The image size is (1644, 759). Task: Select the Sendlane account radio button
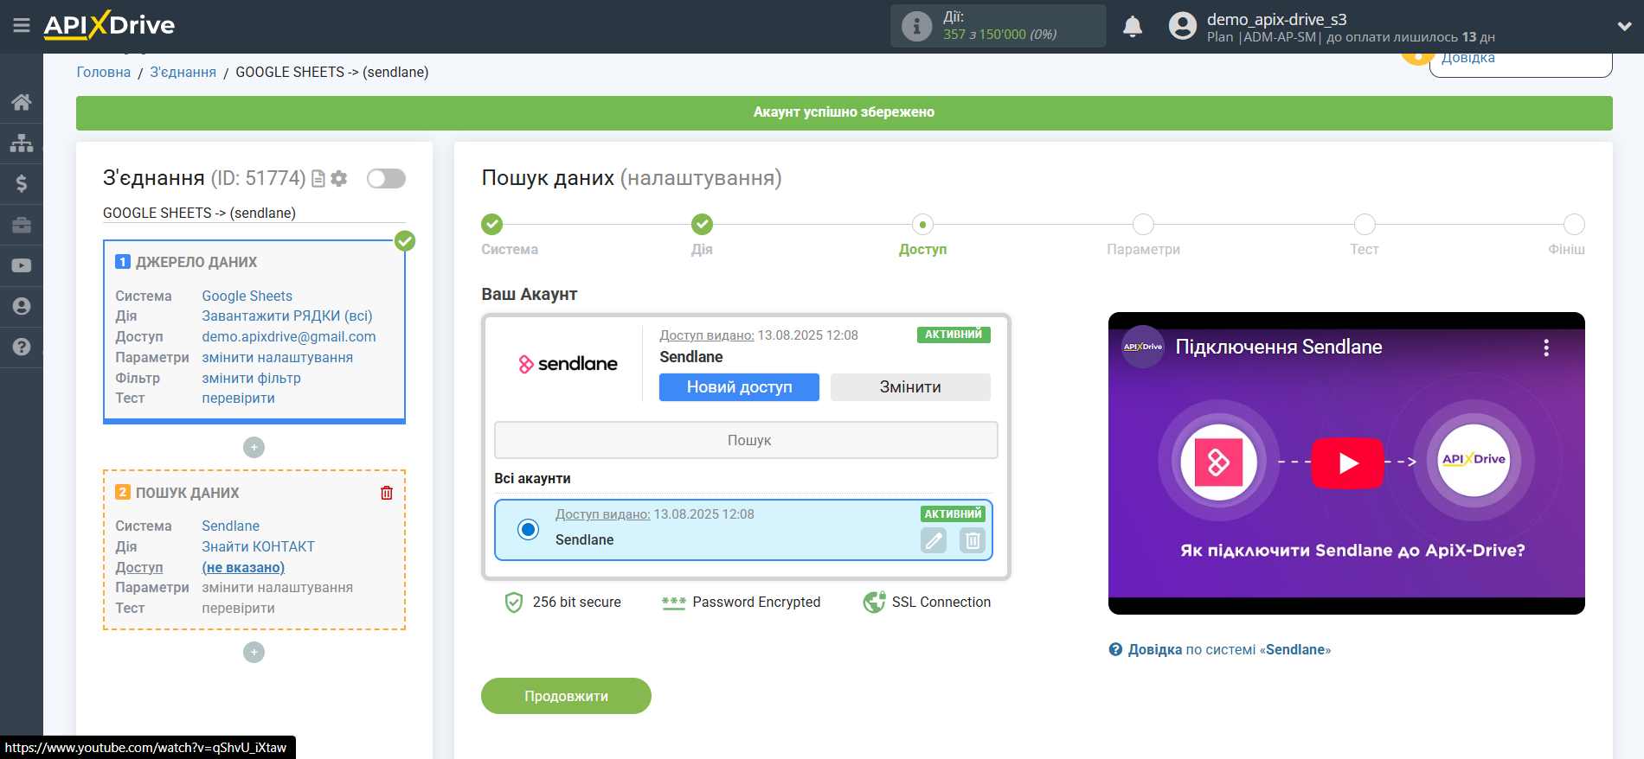(x=528, y=529)
